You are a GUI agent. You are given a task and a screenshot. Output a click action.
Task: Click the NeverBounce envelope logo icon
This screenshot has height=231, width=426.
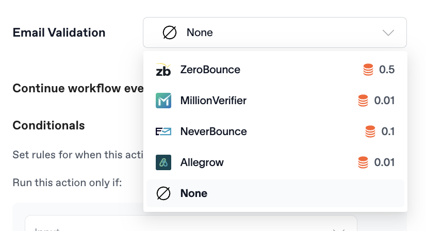[x=163, y=131]
